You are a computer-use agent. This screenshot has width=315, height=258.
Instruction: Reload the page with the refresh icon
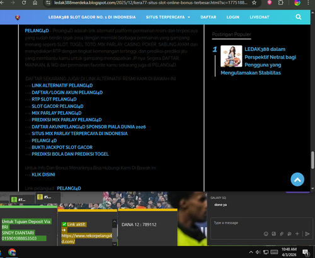coord(24,3)
